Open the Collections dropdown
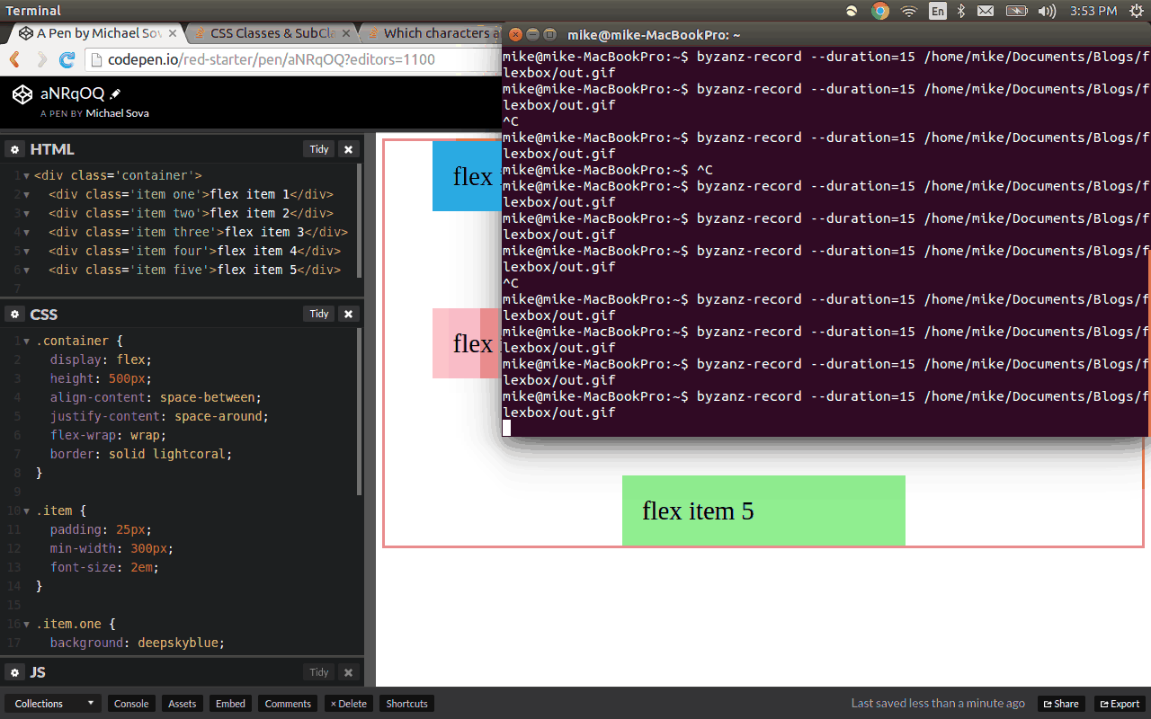 [53, 704]
